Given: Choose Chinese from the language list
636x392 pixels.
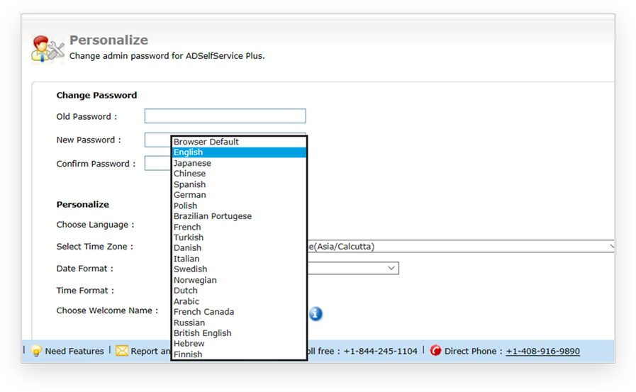Looking at the screenshot, I should point(239,174).
